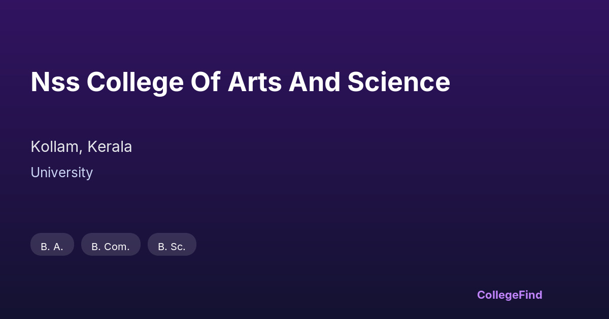This screenshot has width=609, height=319.
Task: Click the letters Com. in the second chip
Action: click(x=117, y=247)
